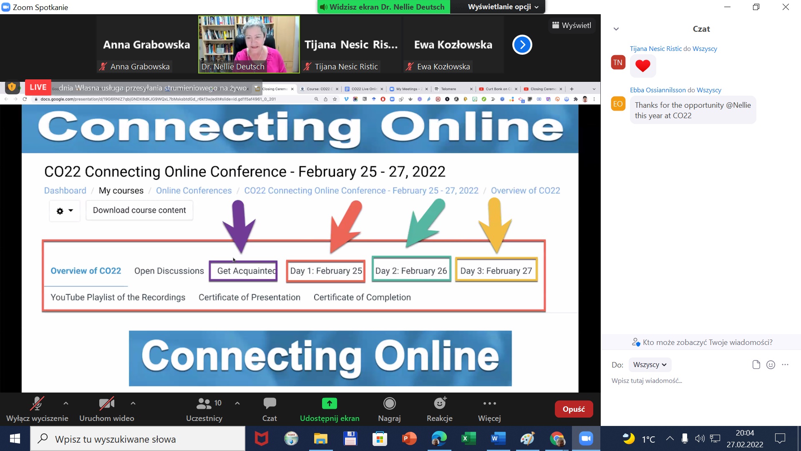Open course settings gear dropdown

65,211
